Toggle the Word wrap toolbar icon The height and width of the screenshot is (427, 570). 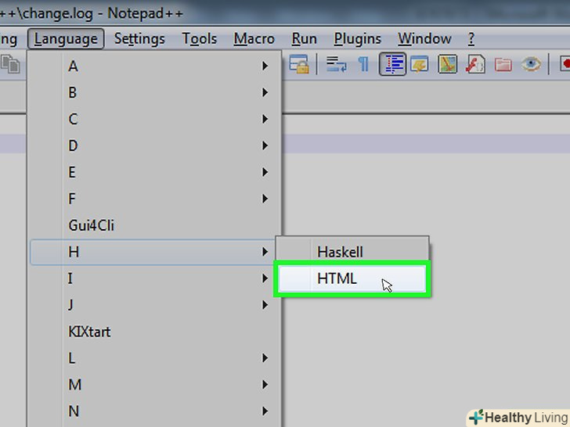tap(336, 64)
